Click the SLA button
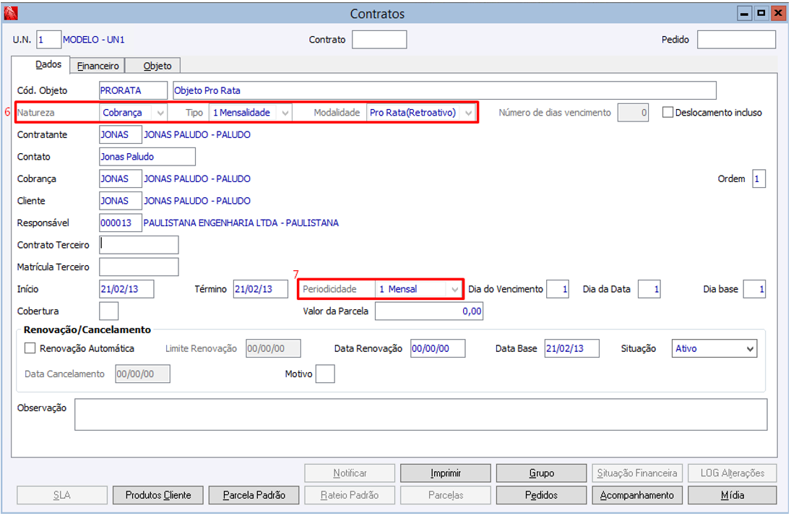 coord(62,495)
